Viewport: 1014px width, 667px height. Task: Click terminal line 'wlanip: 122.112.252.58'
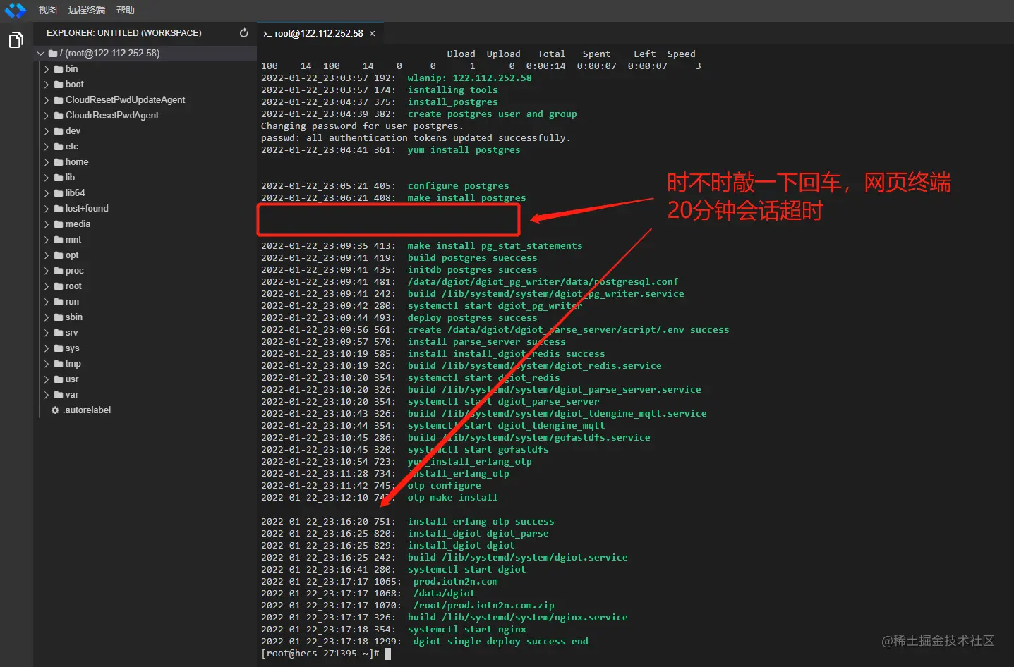[x=469, y=78]
